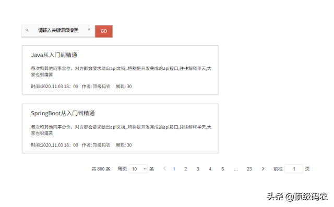Go to previous page with left chevron
This screenshot has height=207, width=334.
(164, 169)
